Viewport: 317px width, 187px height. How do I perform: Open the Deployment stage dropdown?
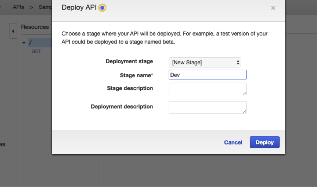(x=205, y=62)
